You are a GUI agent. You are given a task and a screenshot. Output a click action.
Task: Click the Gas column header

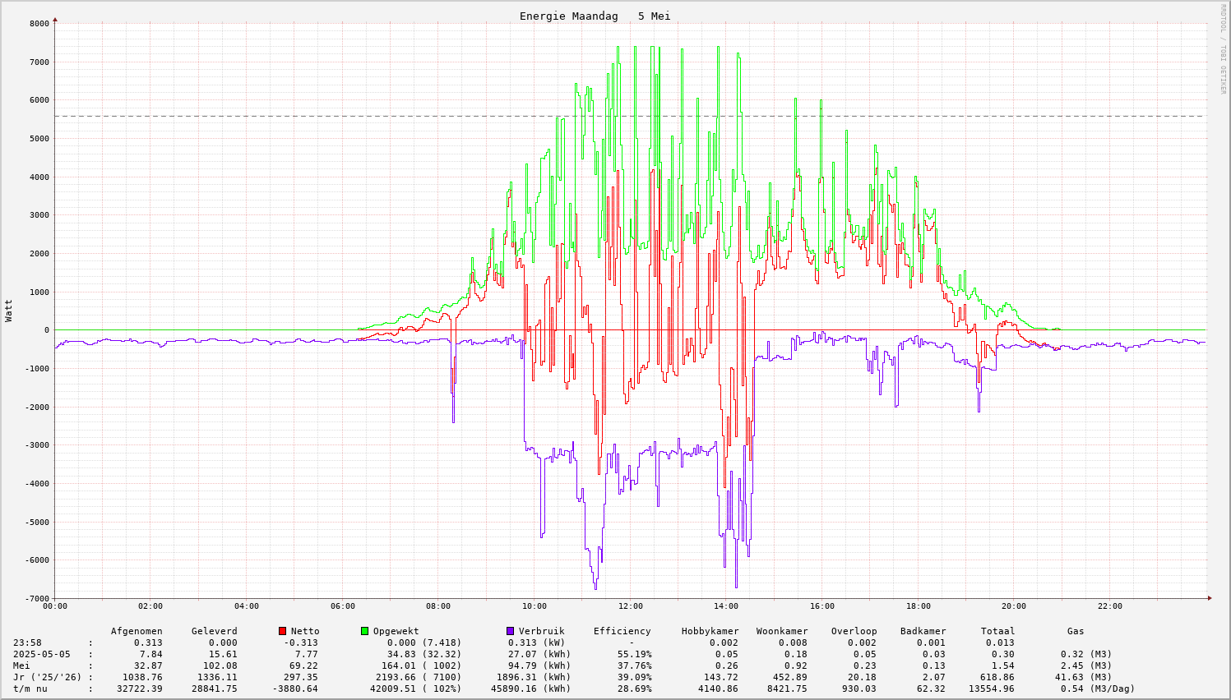(1076, 631)
